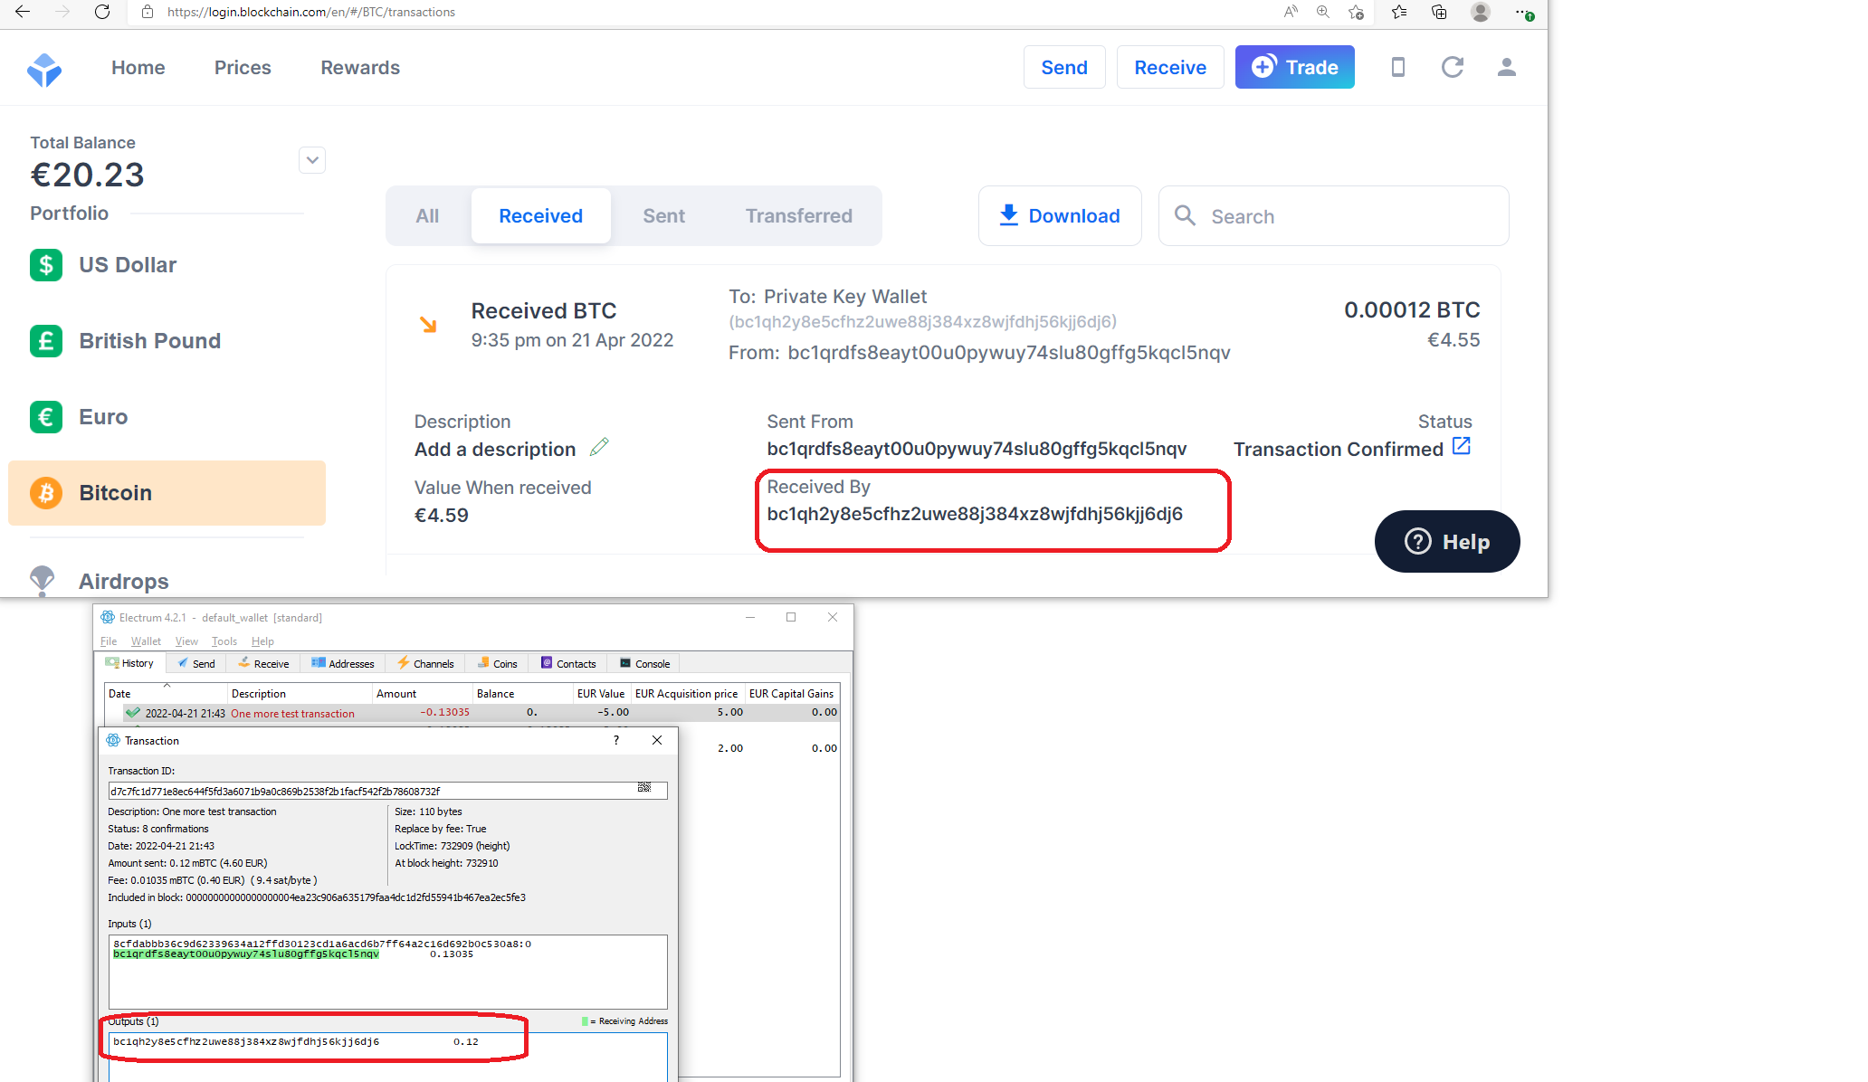
Task: Click the refresh icon in wallet header
Action: tap(1452, 68)
